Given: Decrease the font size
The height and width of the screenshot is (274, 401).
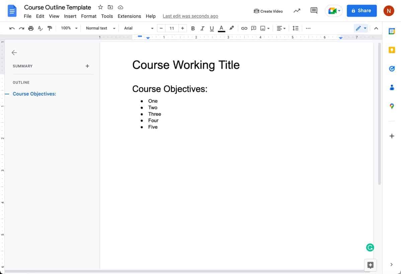Looking at the screenshot, I should point(161,28).
